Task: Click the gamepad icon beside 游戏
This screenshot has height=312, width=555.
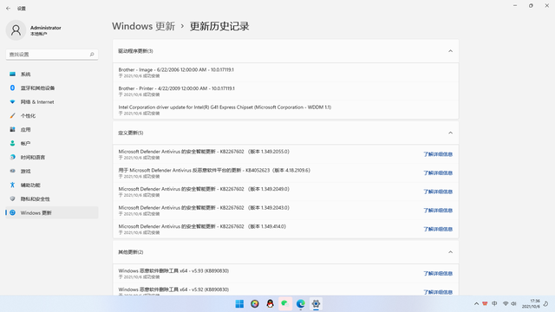Action: click(x=12, y=171)
